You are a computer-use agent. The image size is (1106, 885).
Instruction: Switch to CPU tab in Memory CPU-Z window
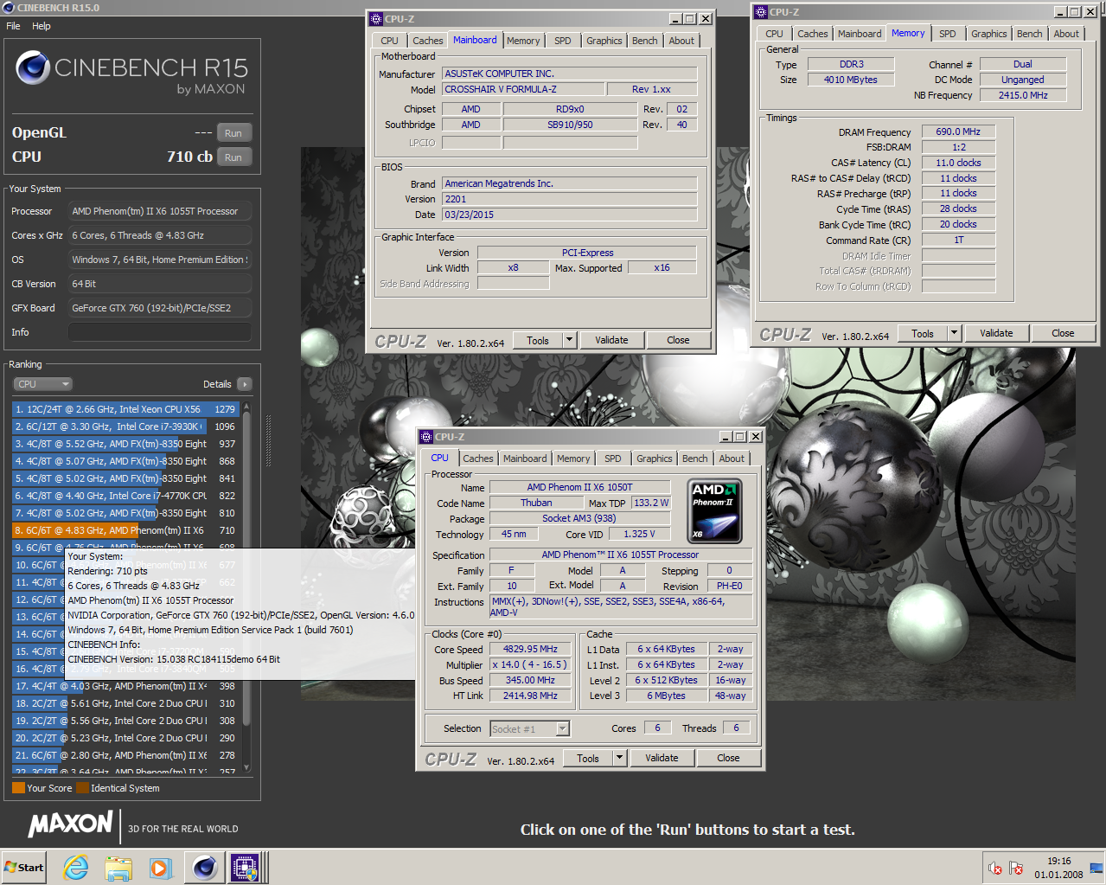(775, 34)
